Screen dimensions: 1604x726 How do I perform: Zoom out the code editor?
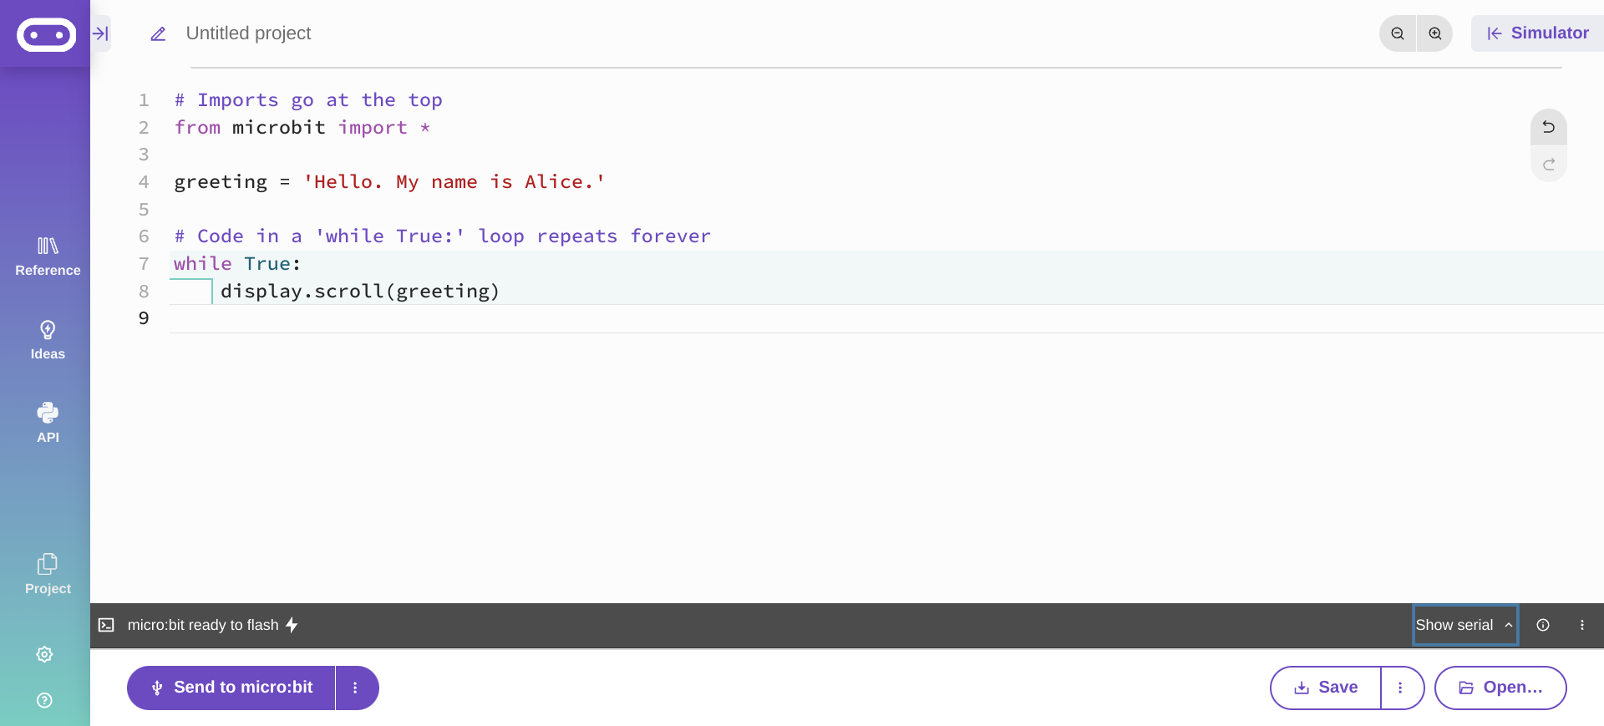[x=1398, y=33]
